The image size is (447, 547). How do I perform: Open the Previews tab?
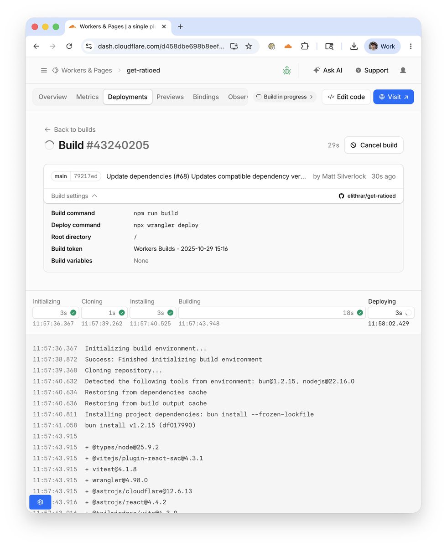(x=170, y=97)
